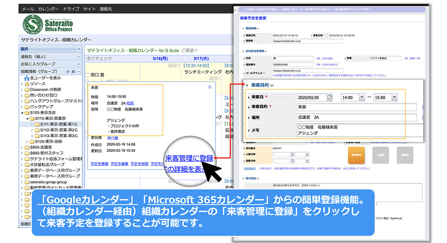Open calendar picker next to 来客日 date
The height and width of the screenshot is (243, 447).
tap(330, 97)
